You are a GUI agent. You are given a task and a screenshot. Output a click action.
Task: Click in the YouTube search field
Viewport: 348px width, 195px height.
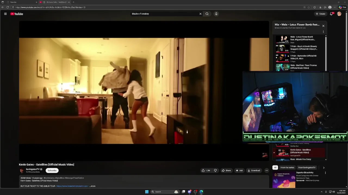(164, 14)
